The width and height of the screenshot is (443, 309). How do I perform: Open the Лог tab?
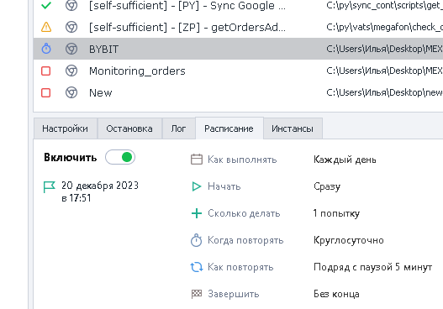point(178,128)
